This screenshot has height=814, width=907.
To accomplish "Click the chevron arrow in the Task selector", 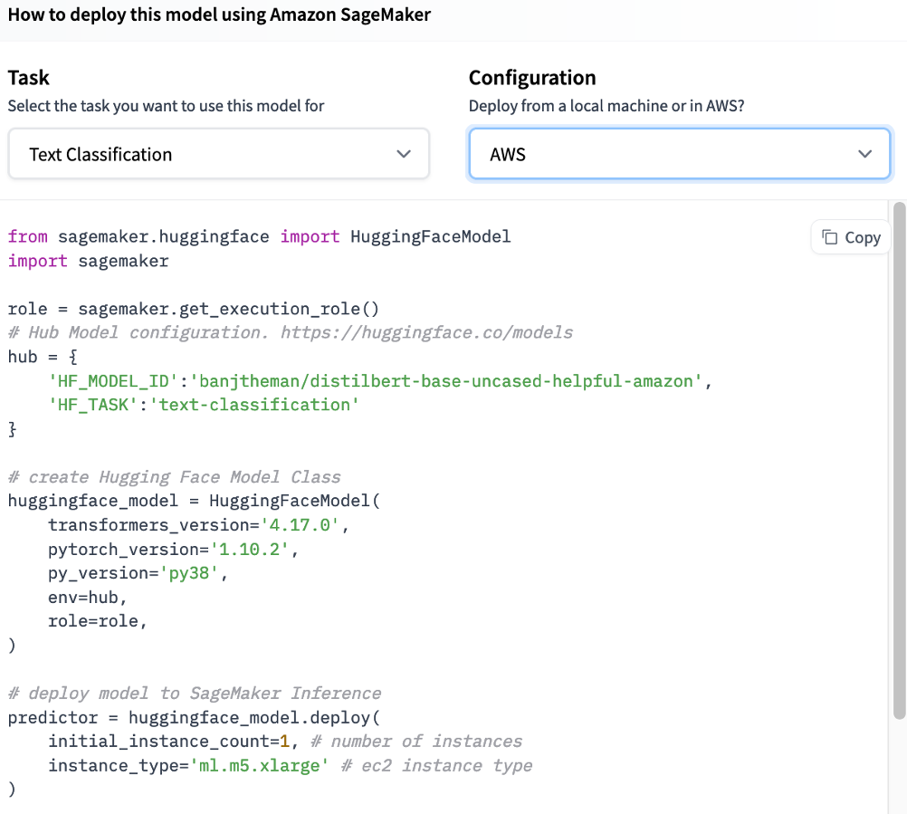I will point(404,155).
